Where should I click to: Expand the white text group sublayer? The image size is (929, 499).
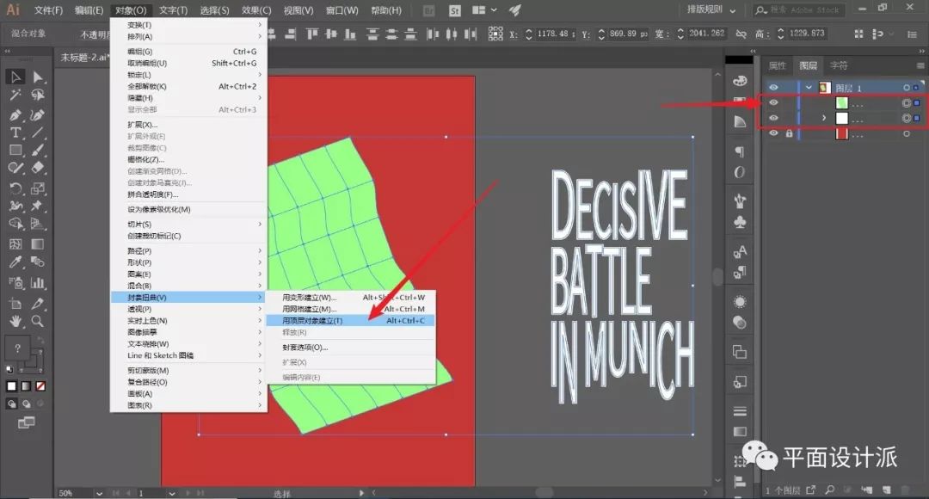pyautogui.click(x=824, y=118)
